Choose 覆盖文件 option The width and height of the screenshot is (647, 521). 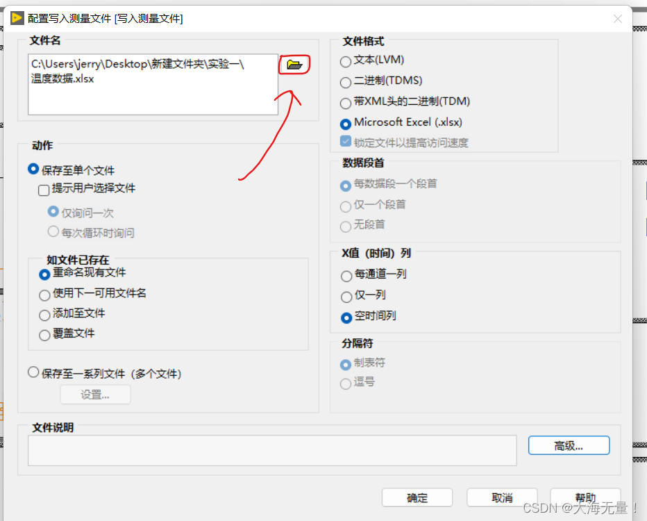[x=44, y=336]
